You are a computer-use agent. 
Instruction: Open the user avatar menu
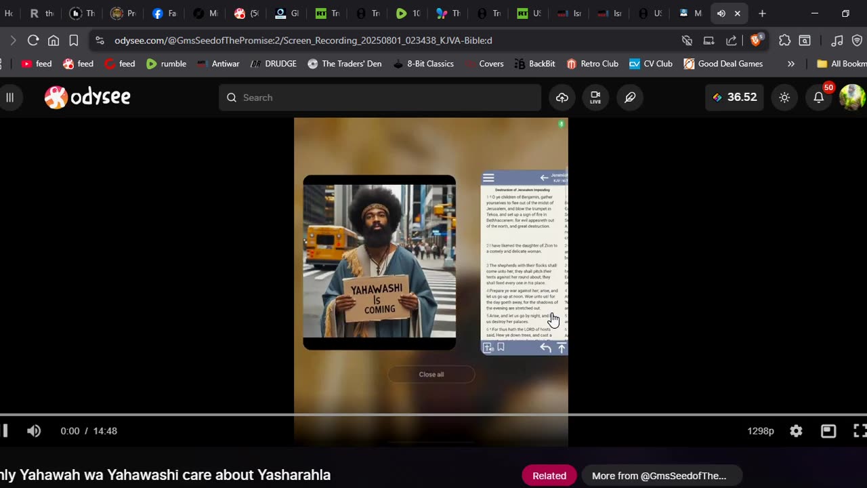pyautogui.click(x=851, y=98)
